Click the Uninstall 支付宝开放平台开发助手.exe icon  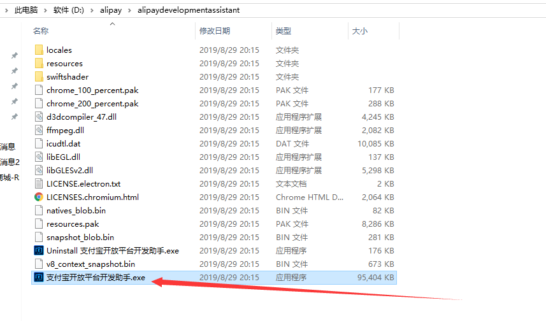coord(39,250)
